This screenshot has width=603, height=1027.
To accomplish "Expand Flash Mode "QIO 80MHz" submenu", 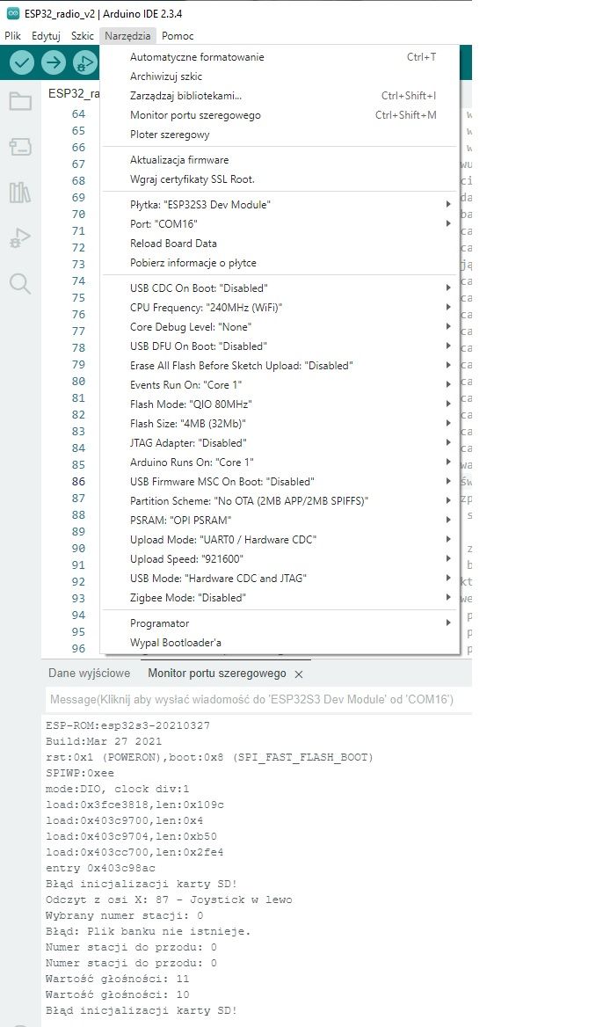I will (x=280, y=404).
